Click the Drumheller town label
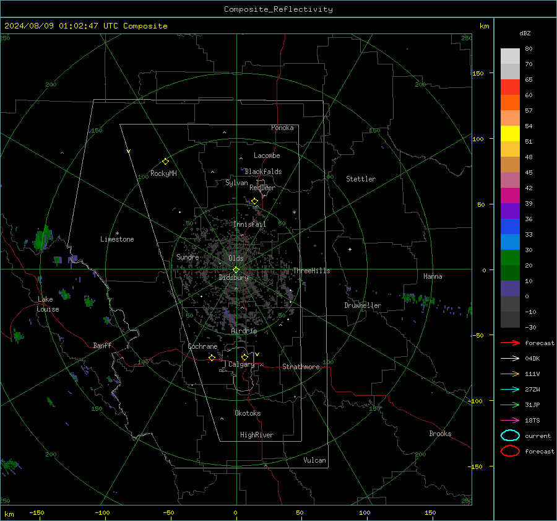557x521 pixels. point(363,305)
